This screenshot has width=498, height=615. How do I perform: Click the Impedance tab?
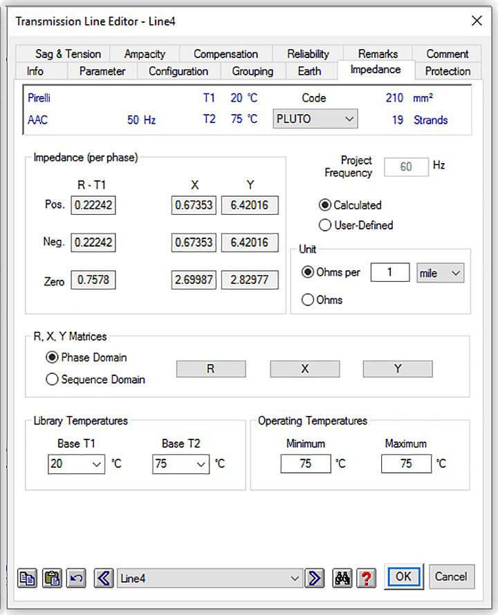point(376,69)
